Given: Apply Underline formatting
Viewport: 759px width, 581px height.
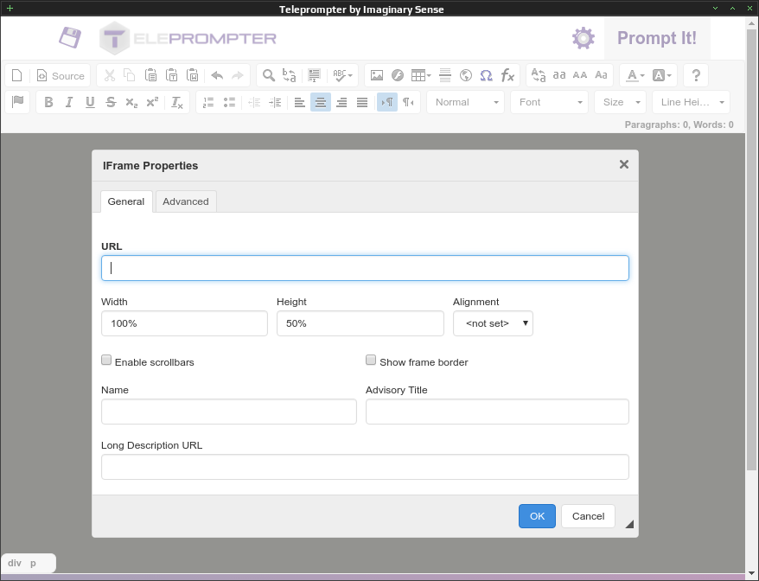Looking at the screenshot, I should (x=90, y=102).
